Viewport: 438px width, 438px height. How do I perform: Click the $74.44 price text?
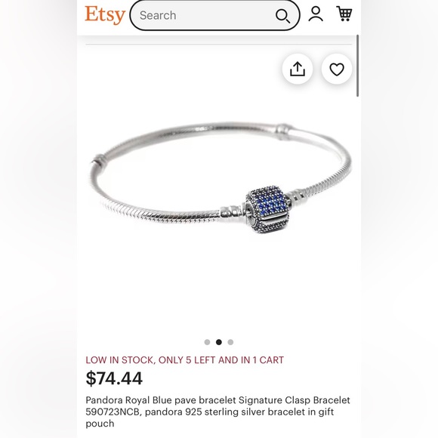point(114,378)
